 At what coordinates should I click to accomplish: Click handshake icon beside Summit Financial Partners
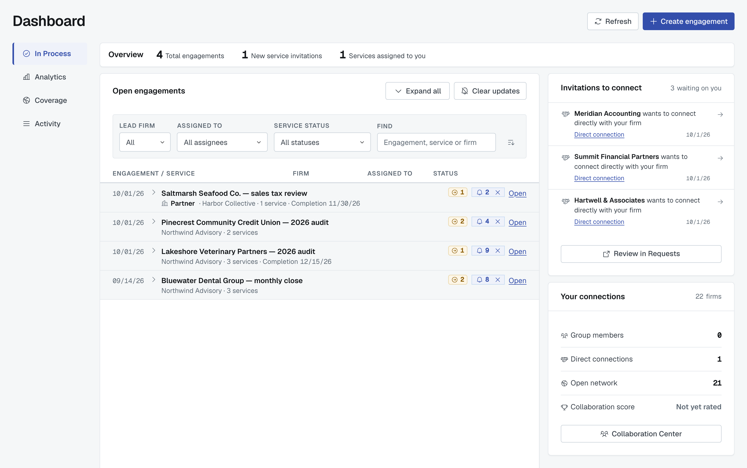point(566,158)
